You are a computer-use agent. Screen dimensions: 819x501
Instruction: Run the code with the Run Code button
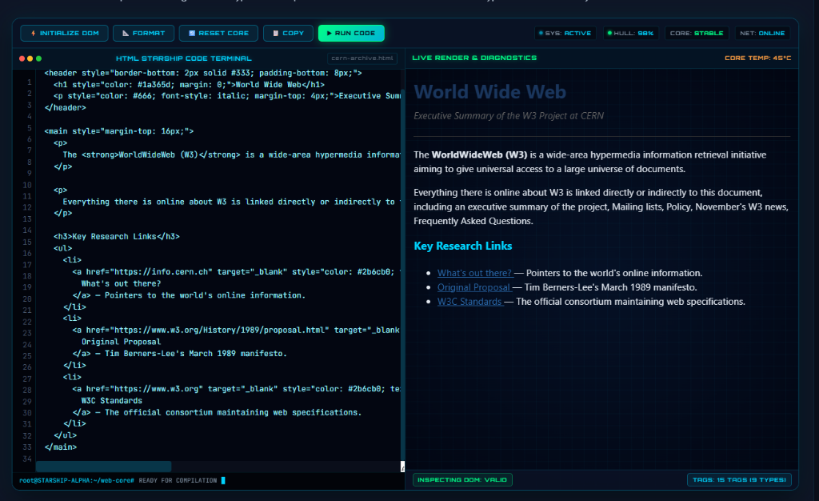tap(351, 33)
